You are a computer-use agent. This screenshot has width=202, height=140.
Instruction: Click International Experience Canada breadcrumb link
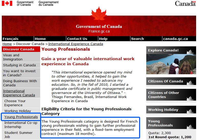76,44
